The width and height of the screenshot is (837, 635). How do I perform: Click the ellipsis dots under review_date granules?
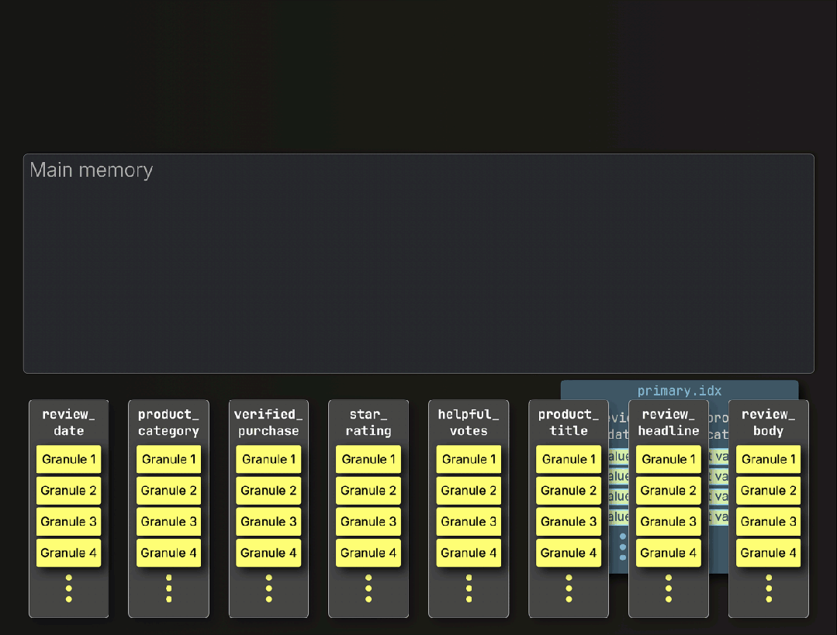[x=68, y=588]
